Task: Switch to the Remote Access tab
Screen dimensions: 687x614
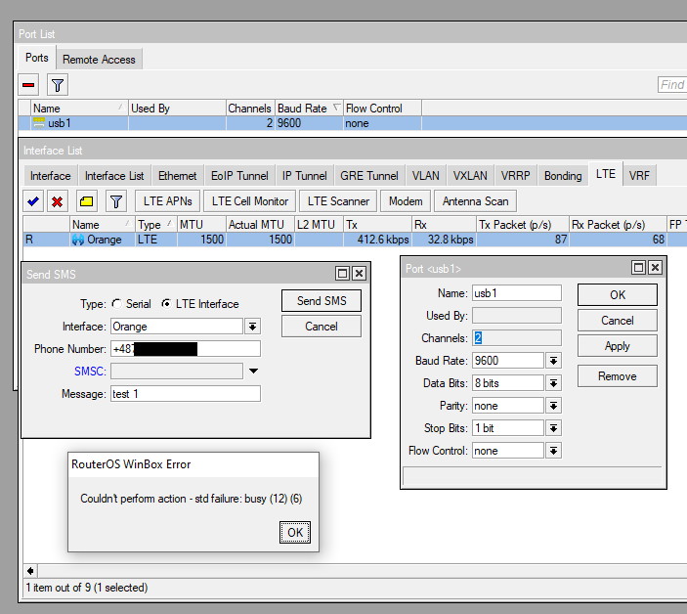Action: click(x=101, y=60)
